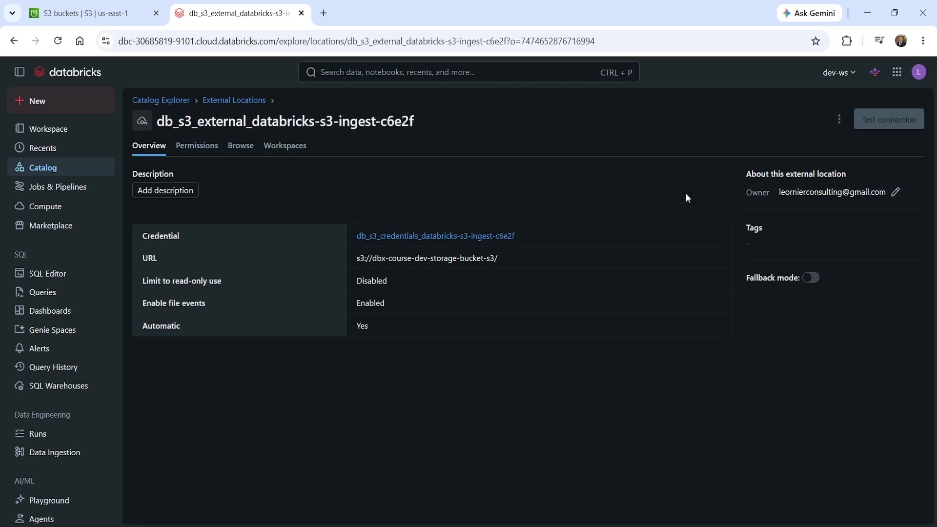This screenshot has height=527, width=937.
Task: Click the Test connection button
Action: pos(889,120)
